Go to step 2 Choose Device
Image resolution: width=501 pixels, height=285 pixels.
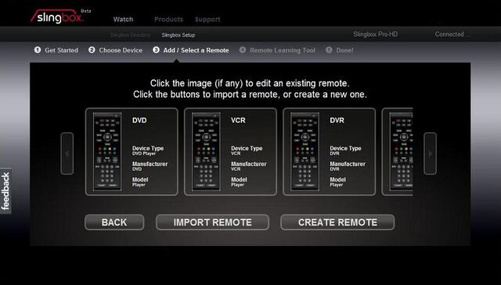(x=115, y=50)
